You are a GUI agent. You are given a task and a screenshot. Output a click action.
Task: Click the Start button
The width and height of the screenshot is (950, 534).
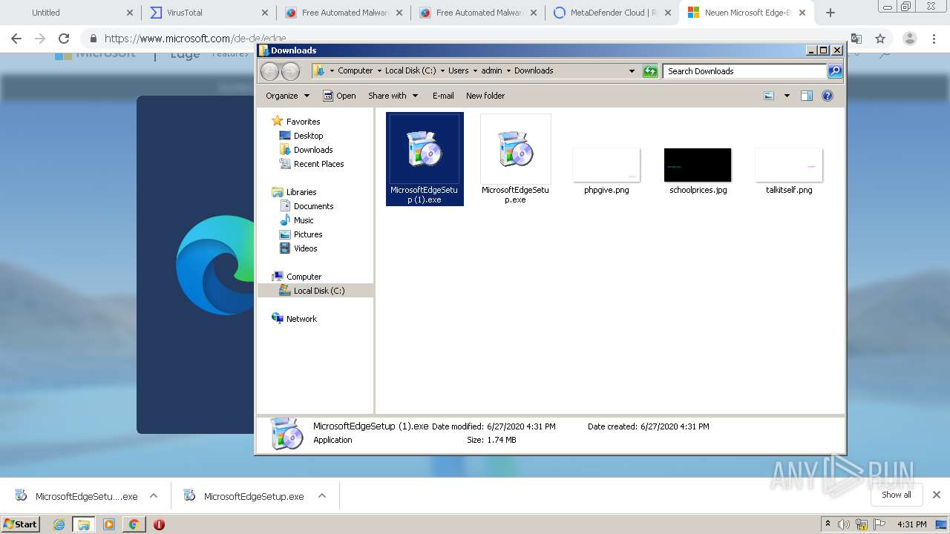pos(20,524)
